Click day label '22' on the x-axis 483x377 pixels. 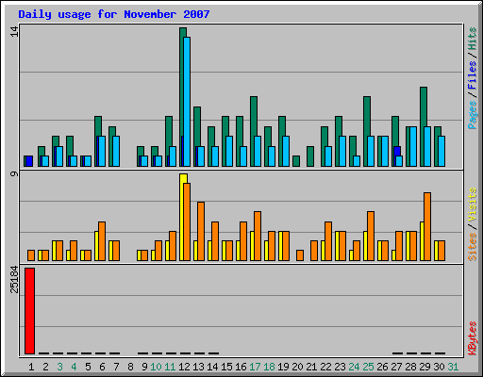pos(325,367)
